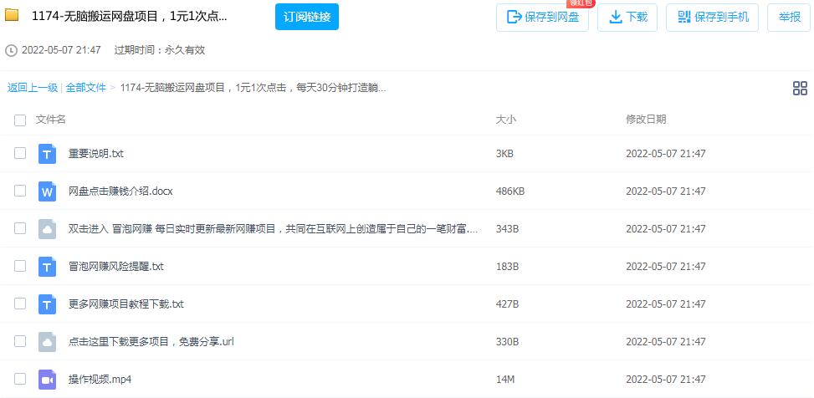Click the TXT icon for 冒泡网赚风险提醒.txt
Screen dimensions: 814x398
pyautogui.click(x=47, y=267)
